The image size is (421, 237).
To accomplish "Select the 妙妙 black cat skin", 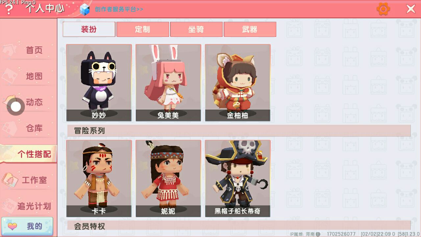I will [x=99, y=83].
